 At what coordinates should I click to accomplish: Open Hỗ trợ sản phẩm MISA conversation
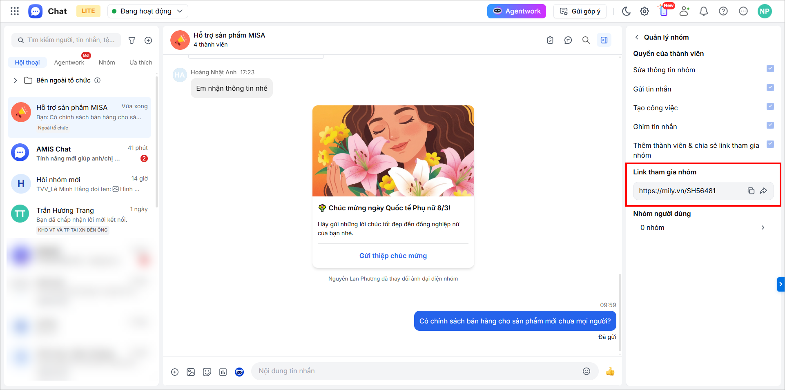(80, 117)
